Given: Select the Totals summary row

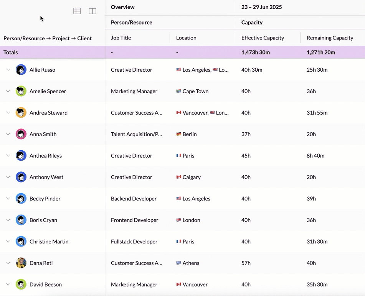Looking at the screenshot, I should pyautogui.click(x=183, y=52).
